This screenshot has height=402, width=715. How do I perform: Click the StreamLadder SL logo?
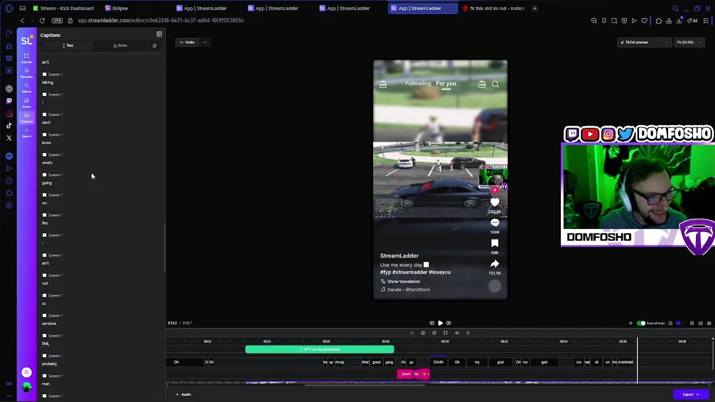(x=26, y=41)
